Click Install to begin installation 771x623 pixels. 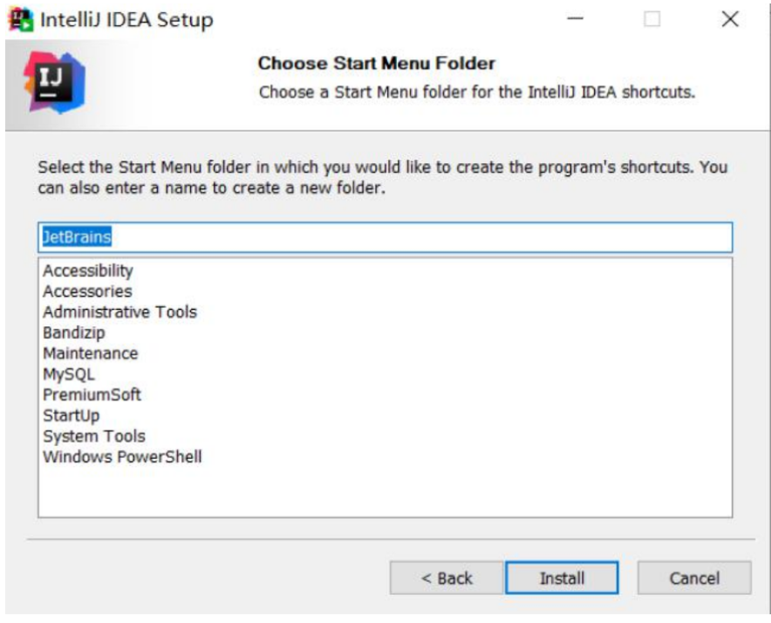pyautogui.click(x=562, y=578)
